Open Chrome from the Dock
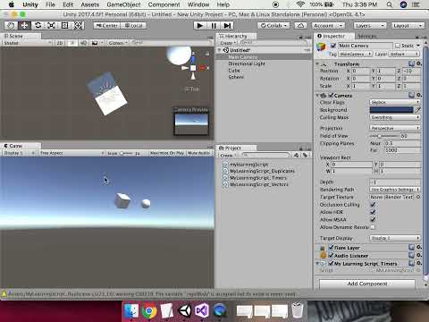Image resolution: width=429 pixels, height=322 pixels. pos(149,310)
